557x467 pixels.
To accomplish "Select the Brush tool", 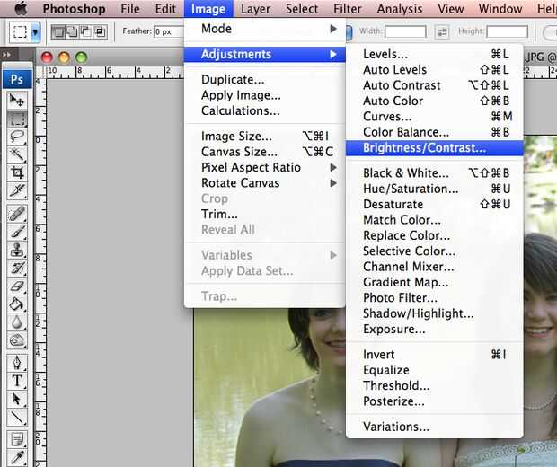I will coord(17,232).
